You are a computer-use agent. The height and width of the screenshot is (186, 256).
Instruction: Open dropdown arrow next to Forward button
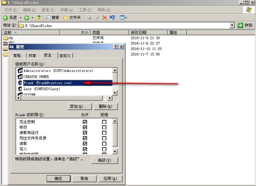(x=32, y=18)
